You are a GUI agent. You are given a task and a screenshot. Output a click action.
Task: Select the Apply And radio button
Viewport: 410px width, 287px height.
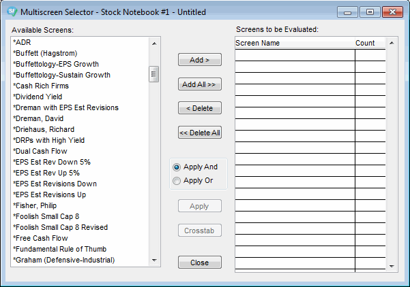pyautogui.click(x=177, y=167)
